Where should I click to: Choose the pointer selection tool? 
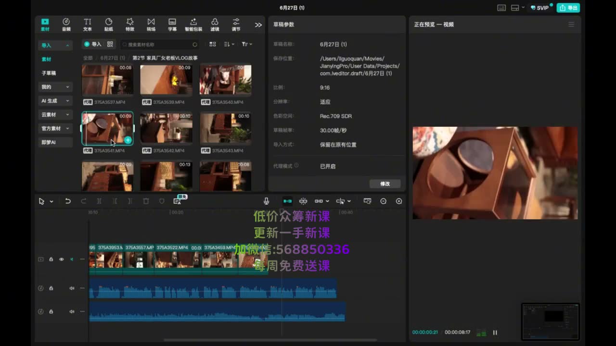(x=42, y=201)
